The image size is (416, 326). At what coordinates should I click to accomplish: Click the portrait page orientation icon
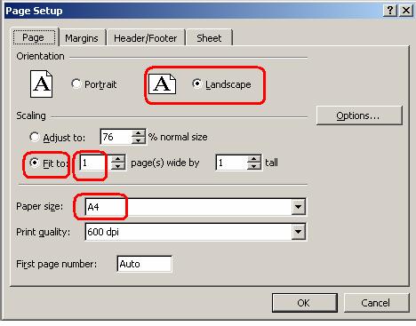pos(42,83)
